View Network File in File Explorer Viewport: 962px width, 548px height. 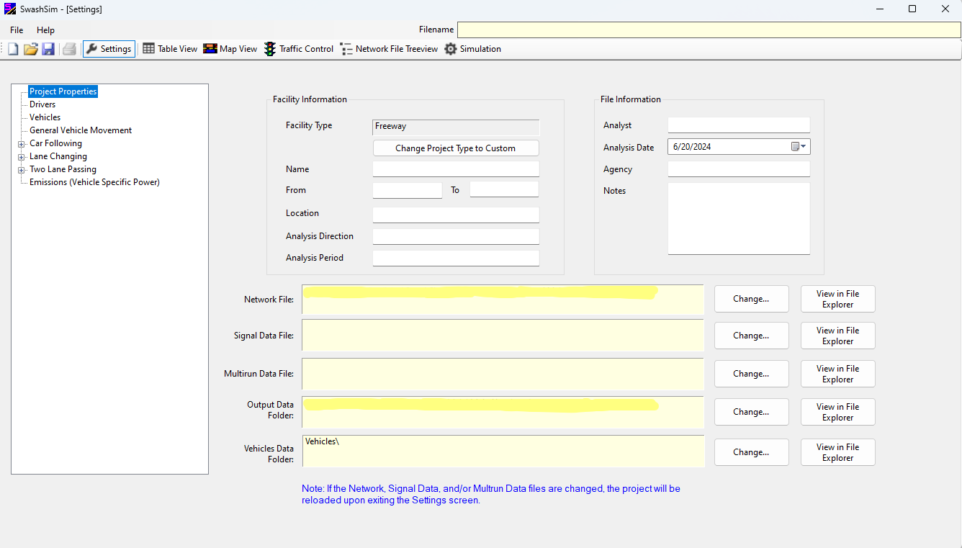[x=837, y=299]
